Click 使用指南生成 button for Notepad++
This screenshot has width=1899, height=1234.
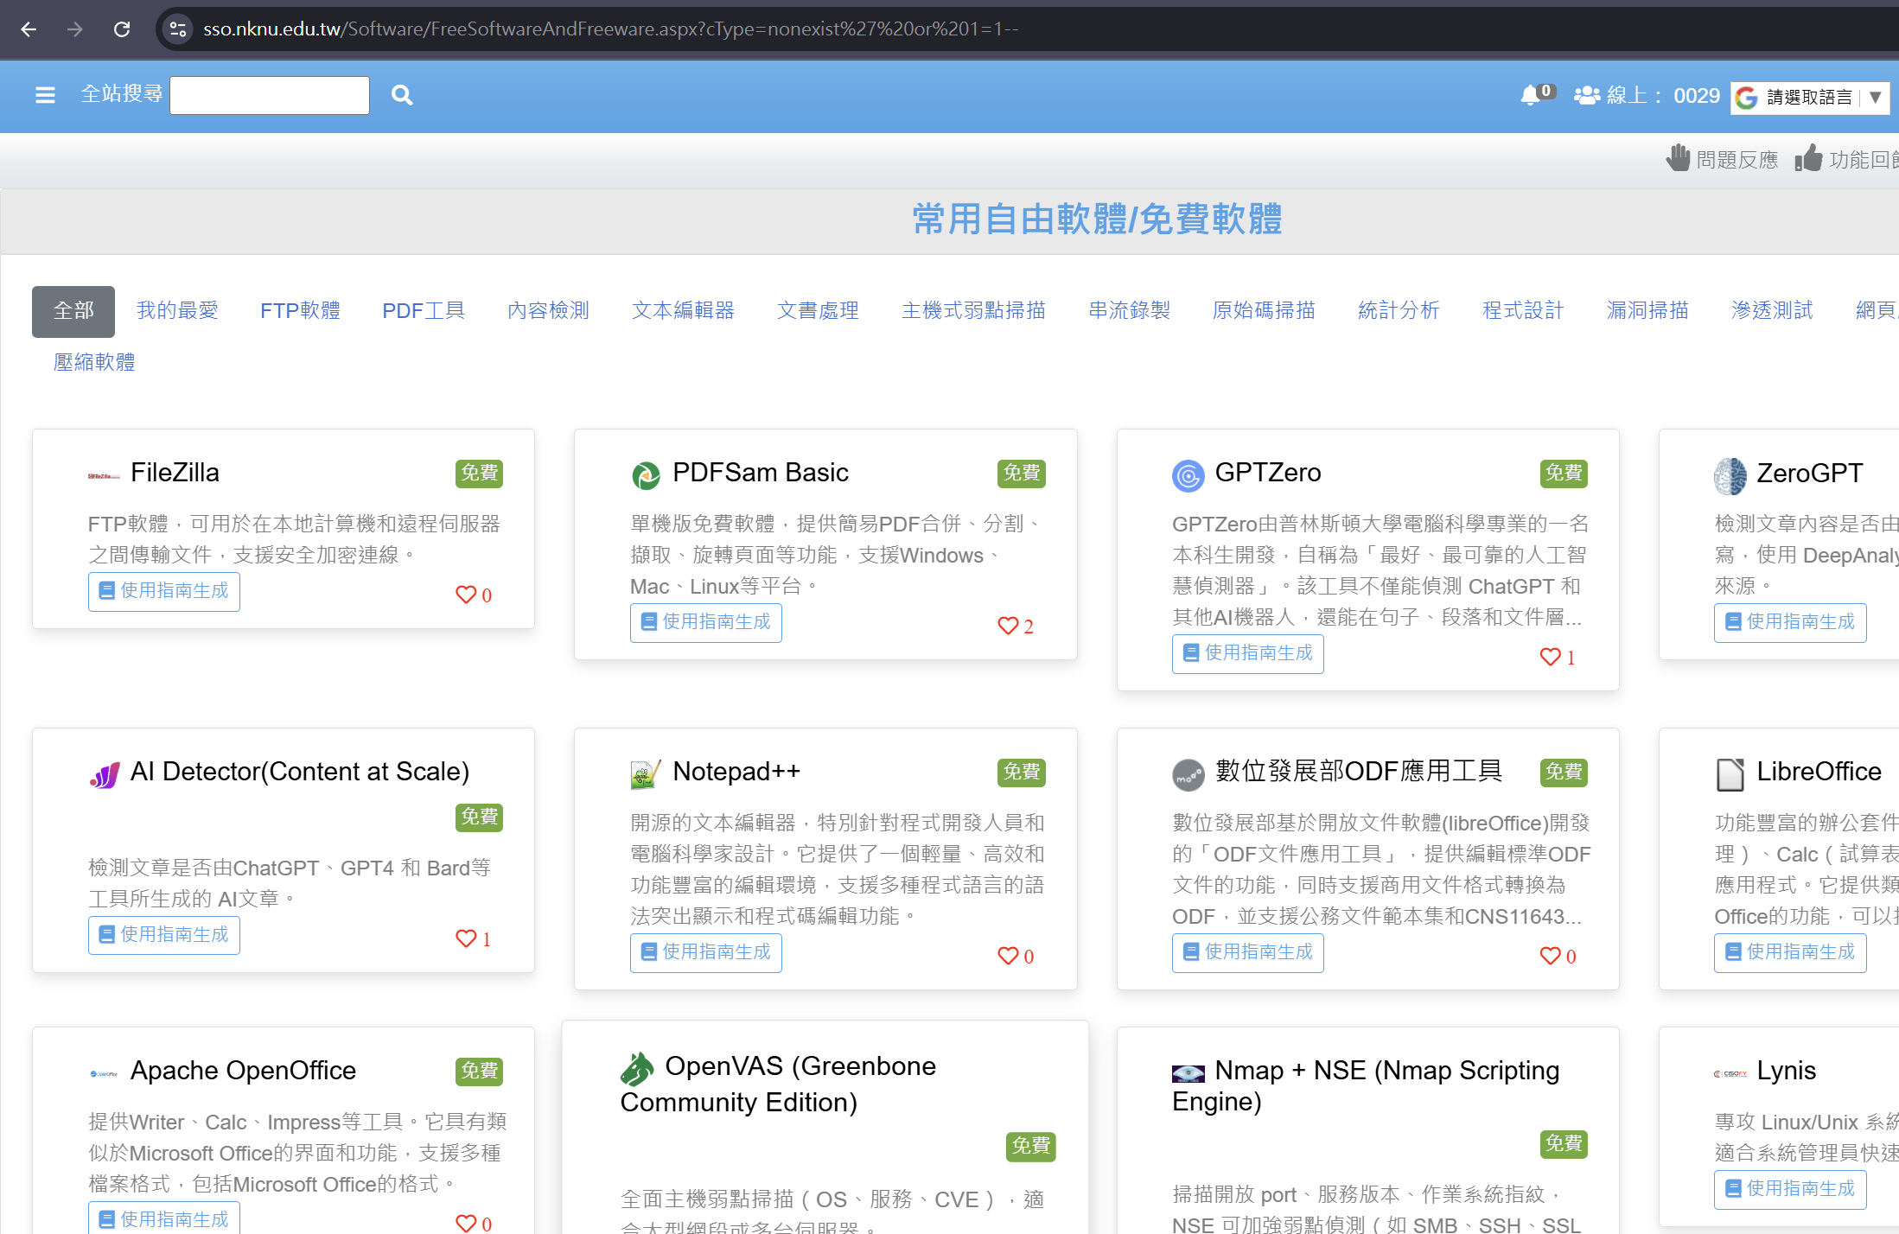click(x=706, y=953)
